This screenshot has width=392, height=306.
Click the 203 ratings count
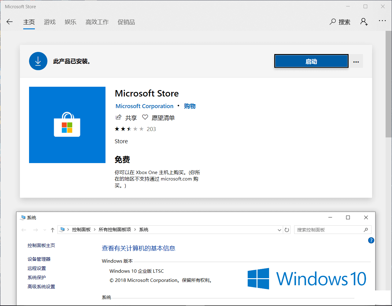(x=151, y=129)
